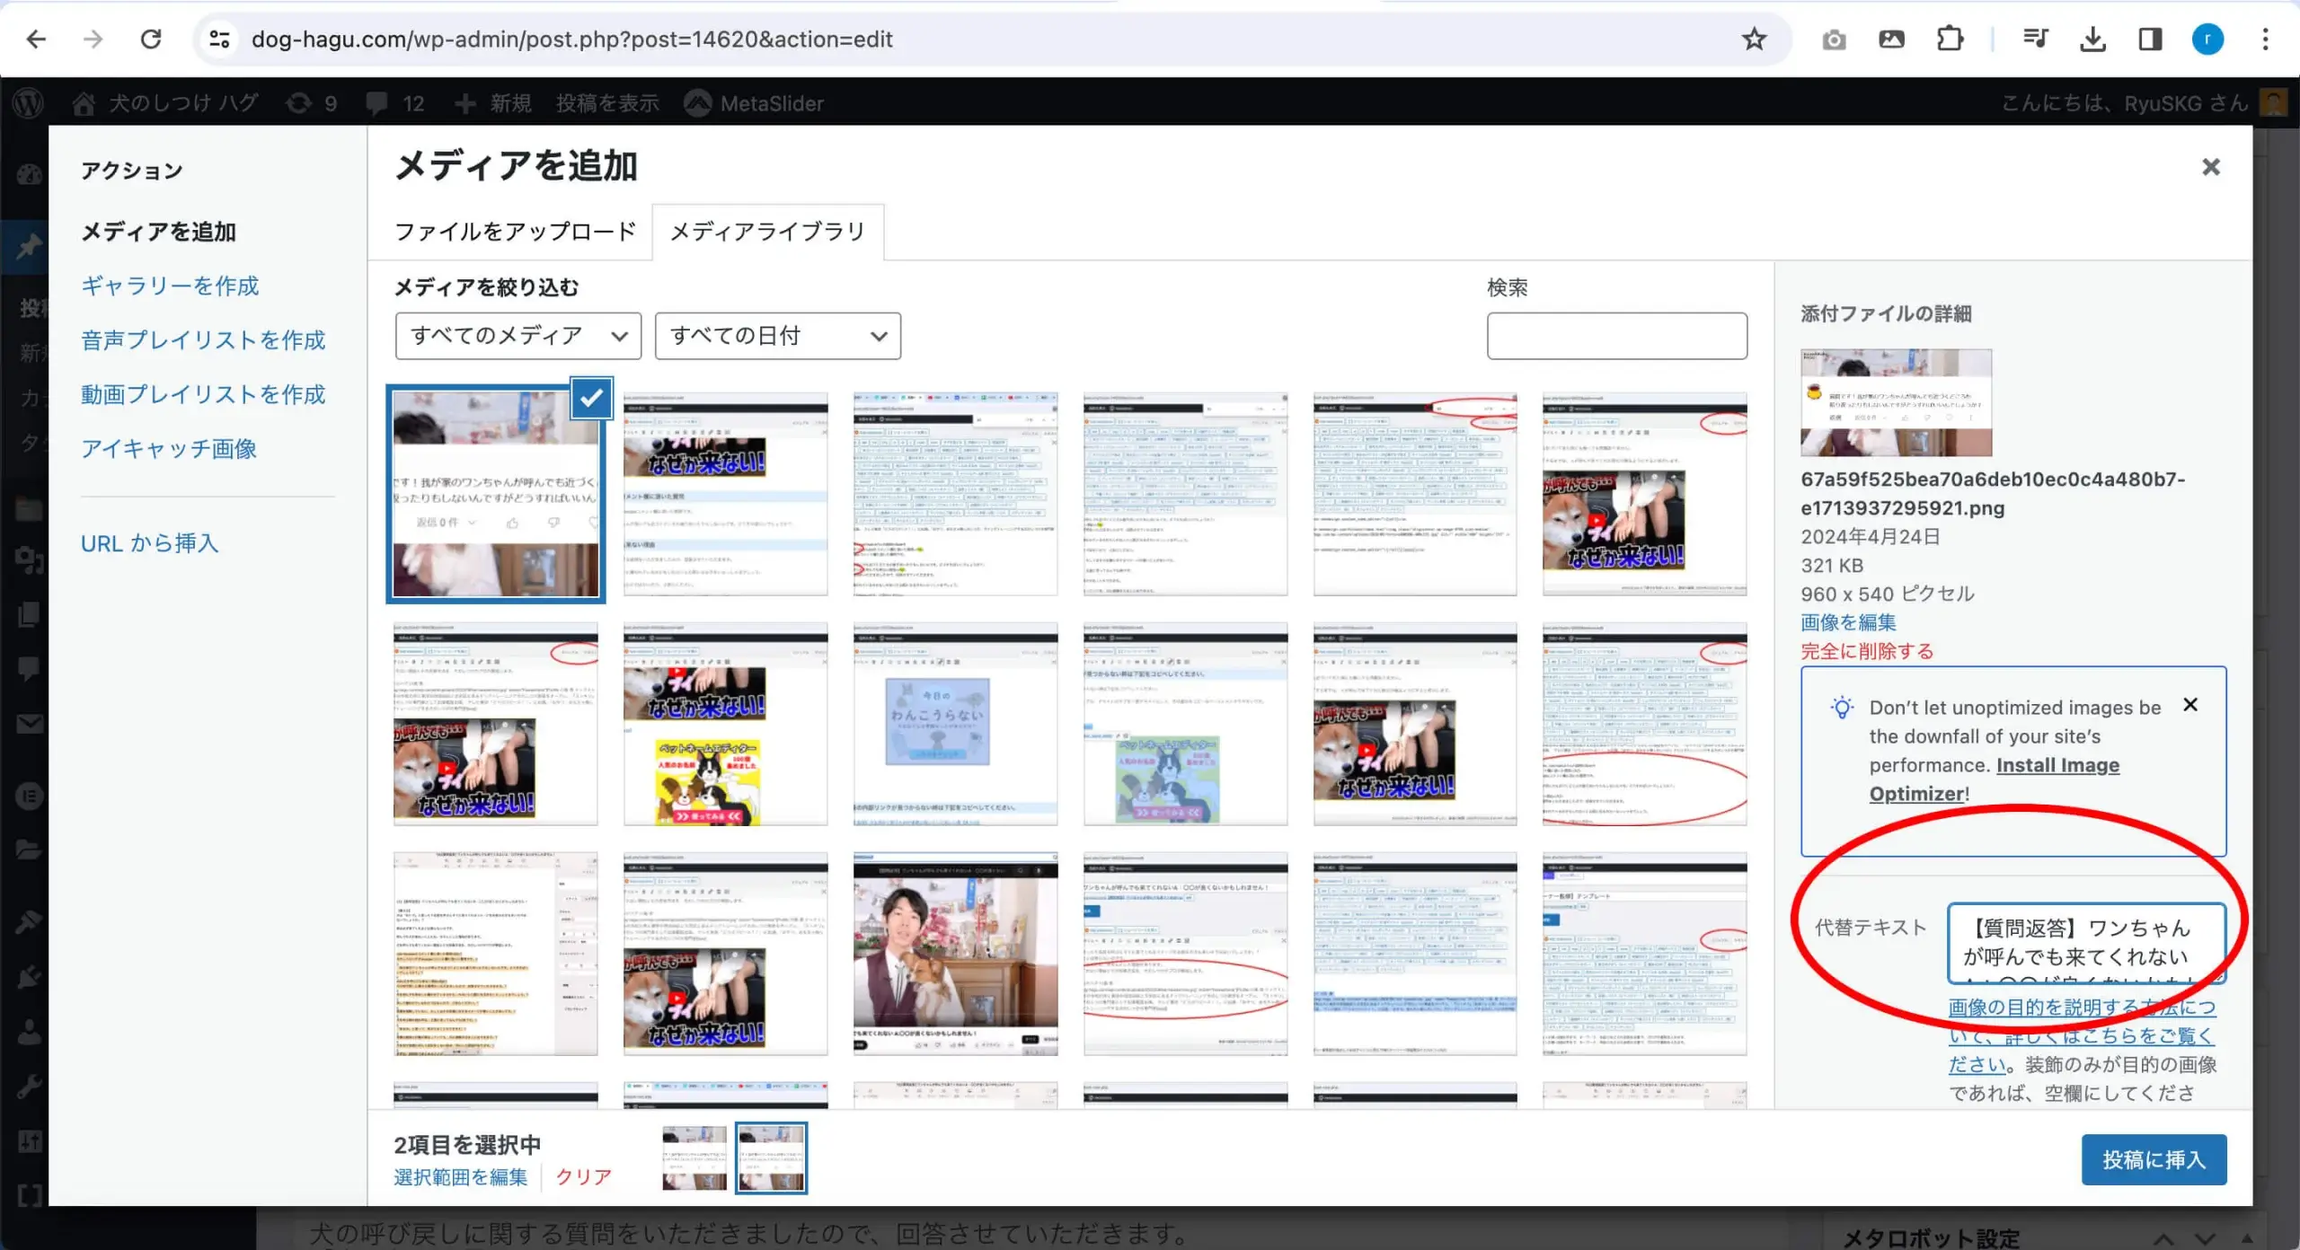
Task: Open the Chrome profile avatar
Action: point(2207,39)
